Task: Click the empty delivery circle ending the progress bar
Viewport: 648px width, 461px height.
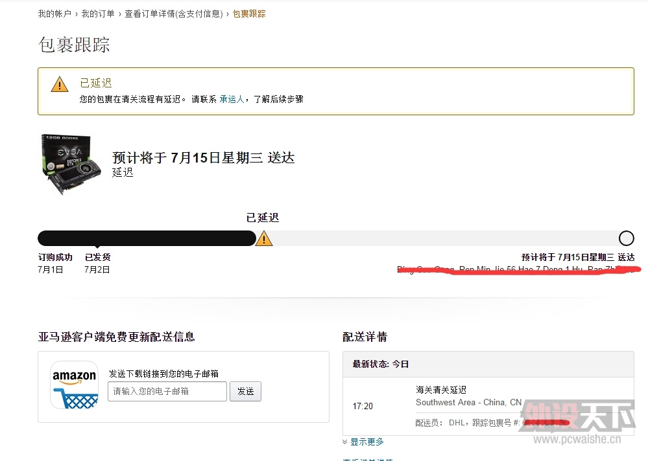Action: coord(626,238)
